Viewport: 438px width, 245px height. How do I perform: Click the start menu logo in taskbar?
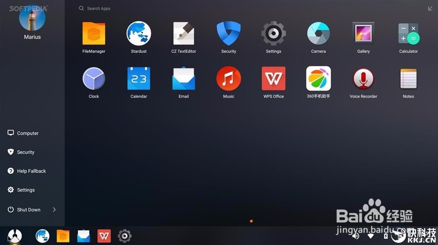tap(15, 236)
